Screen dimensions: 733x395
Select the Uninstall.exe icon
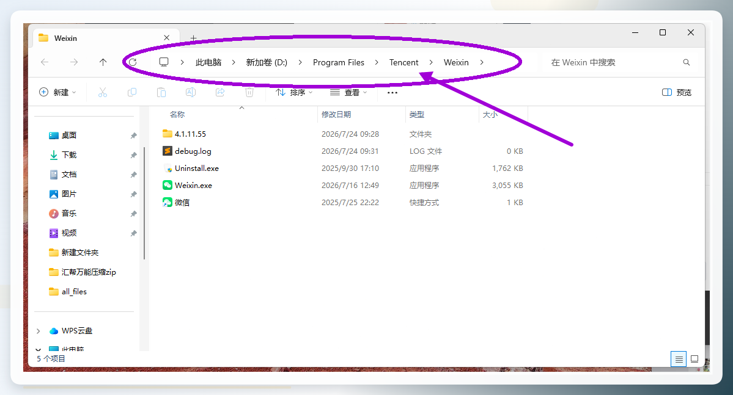coord(168,168)
